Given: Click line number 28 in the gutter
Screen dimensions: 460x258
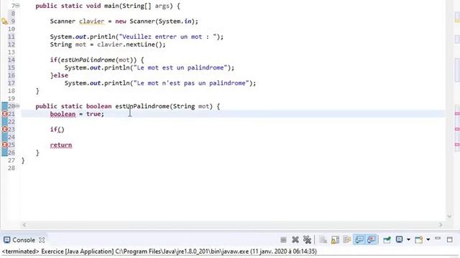Looking at the screenshot, I should pyautogui.click(x=11, y=168).
